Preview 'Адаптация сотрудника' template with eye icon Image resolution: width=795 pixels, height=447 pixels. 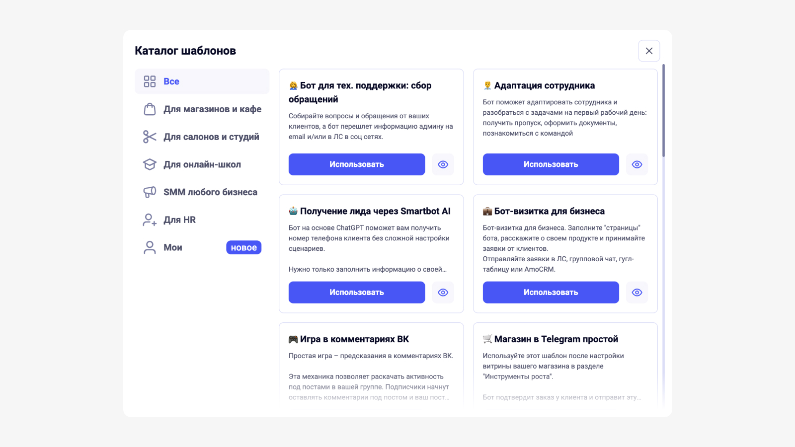(x=637, y=164)
